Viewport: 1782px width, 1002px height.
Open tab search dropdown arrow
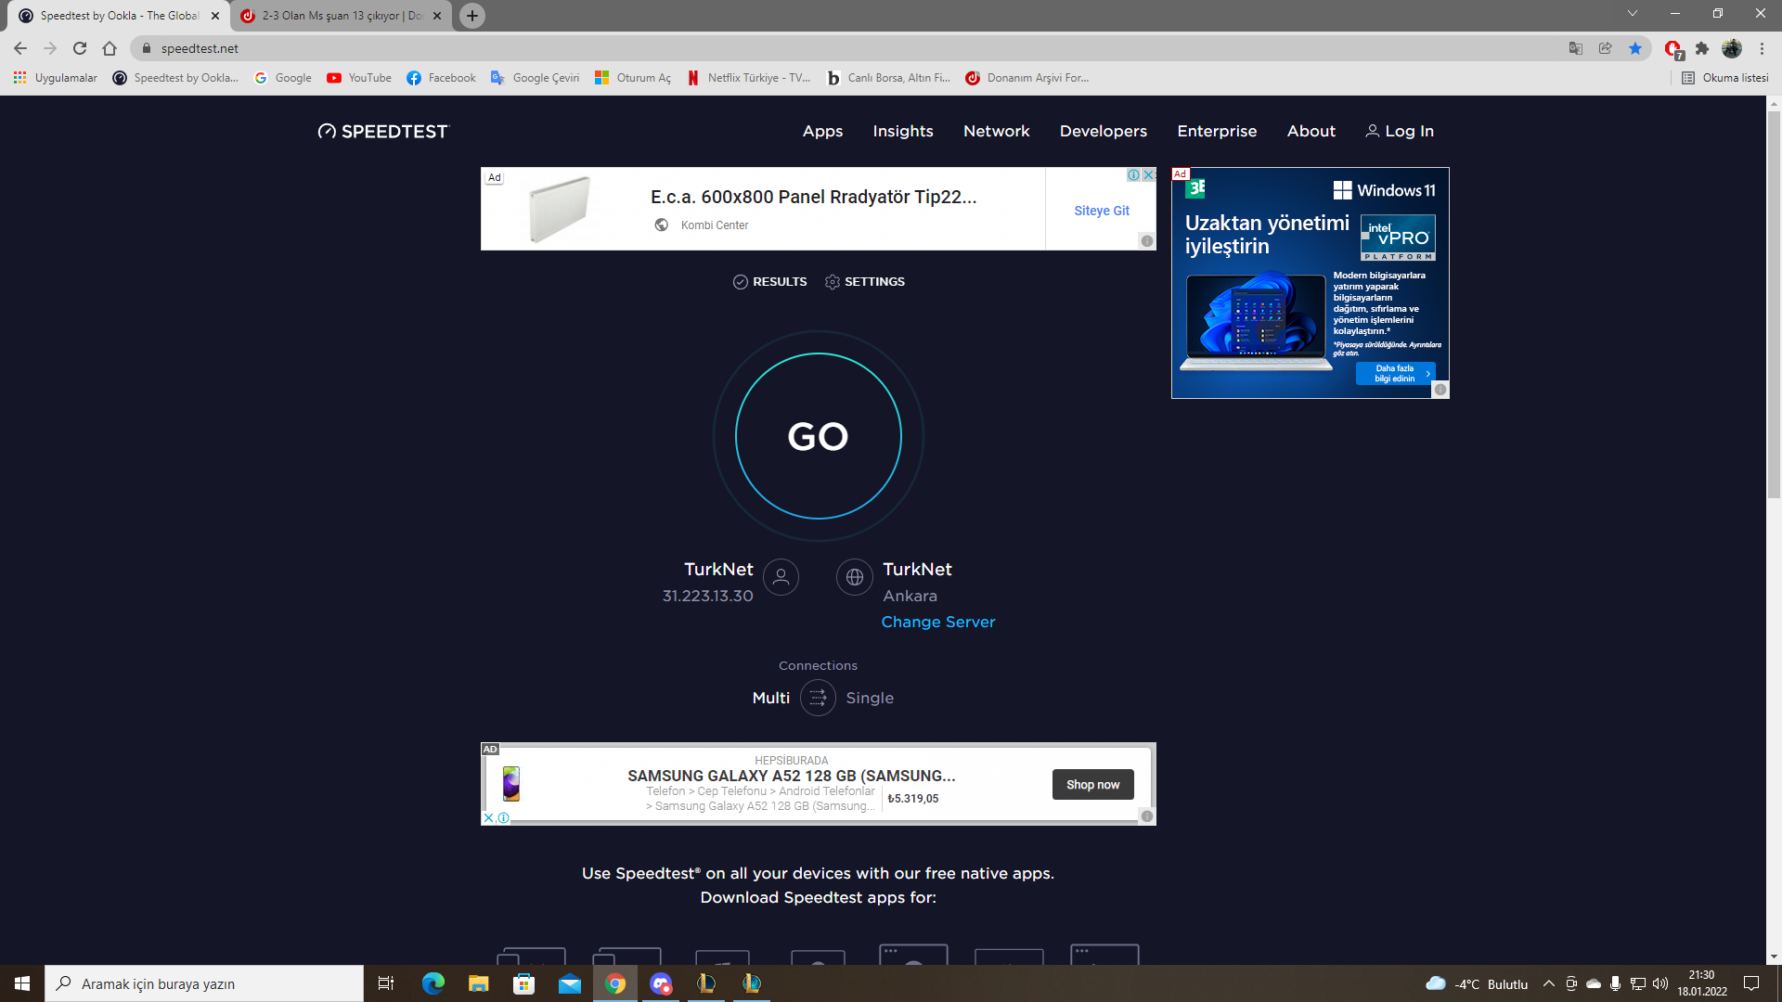(1632, 14)
